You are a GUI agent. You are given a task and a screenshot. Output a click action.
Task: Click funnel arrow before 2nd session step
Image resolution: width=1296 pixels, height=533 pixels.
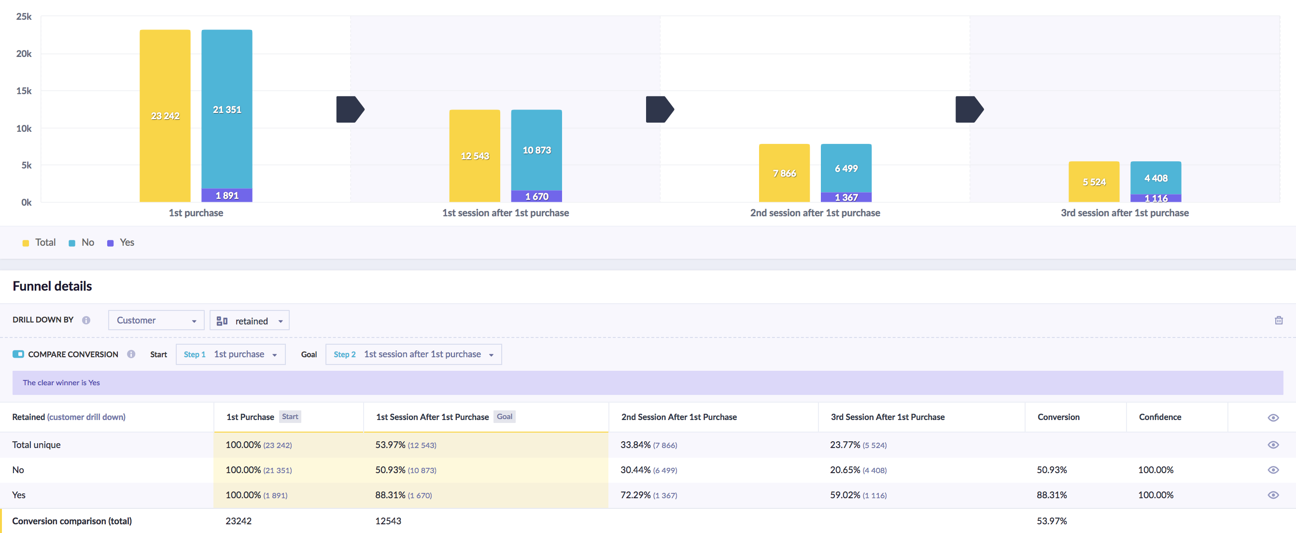coord(659,109)
